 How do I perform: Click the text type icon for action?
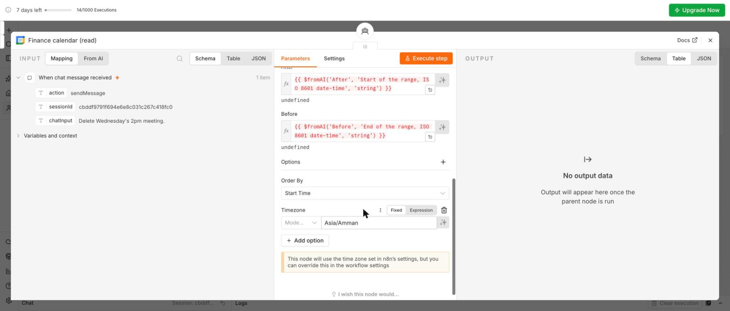pos(41,93)
